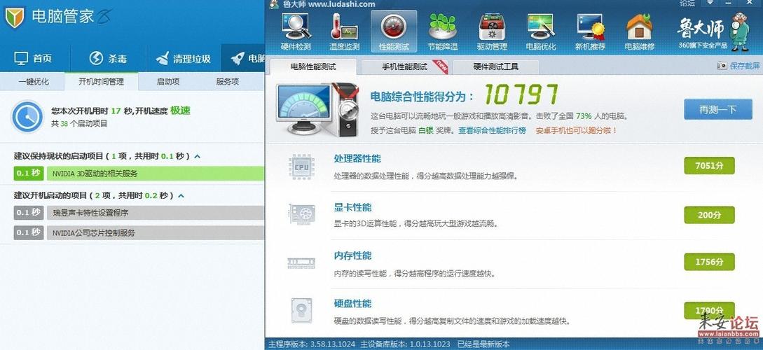
Task: Click 内存性能 heading
Action: pyautogui.click(x=352, y=255)
